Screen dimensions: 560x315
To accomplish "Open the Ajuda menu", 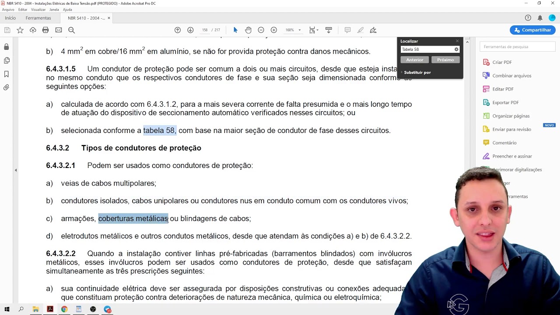I will click(67, 10).
